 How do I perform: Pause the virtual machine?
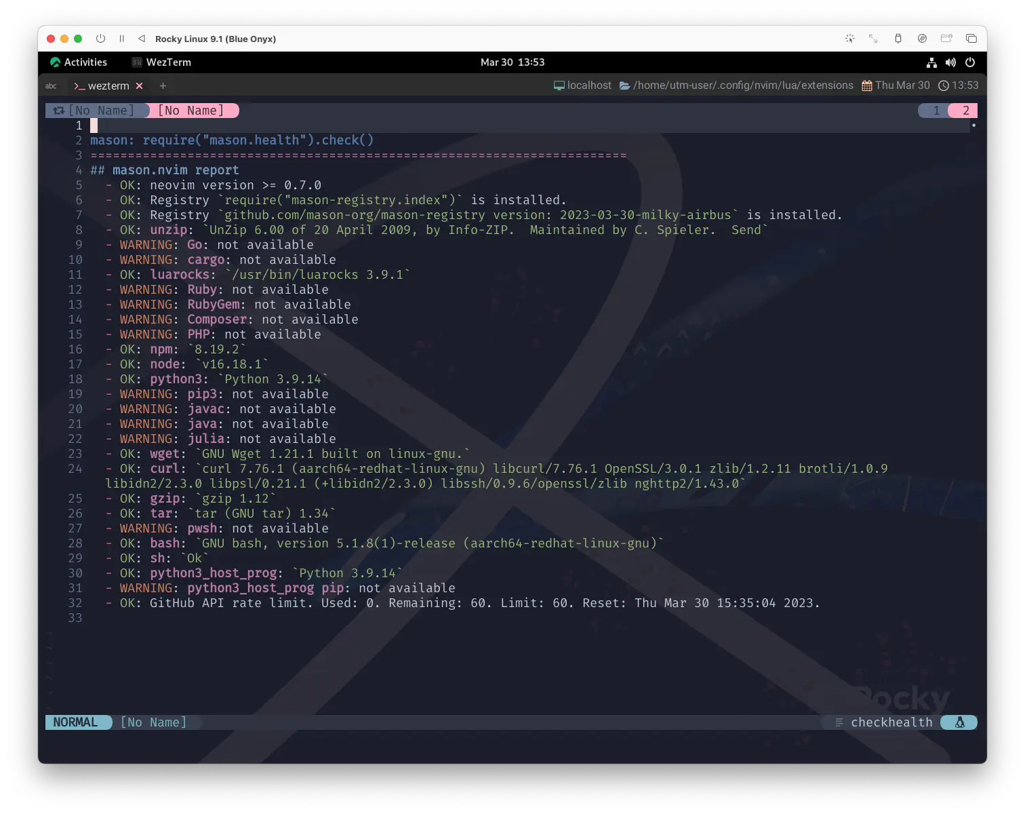point(122,39)
